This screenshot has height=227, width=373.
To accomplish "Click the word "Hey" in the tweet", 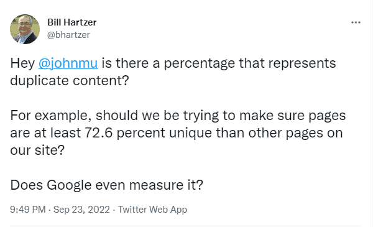I will 22,63.
